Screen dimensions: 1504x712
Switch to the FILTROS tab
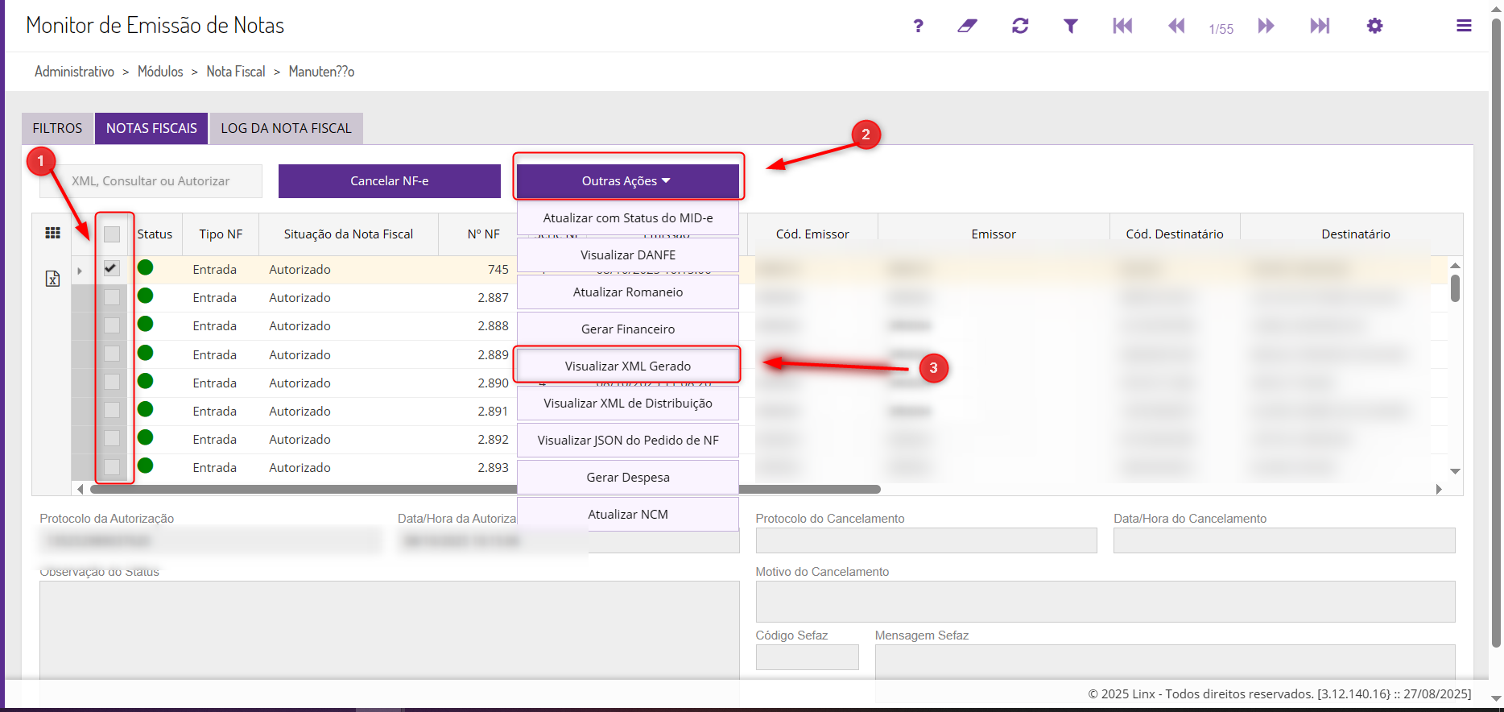click(x=57, y=128)
